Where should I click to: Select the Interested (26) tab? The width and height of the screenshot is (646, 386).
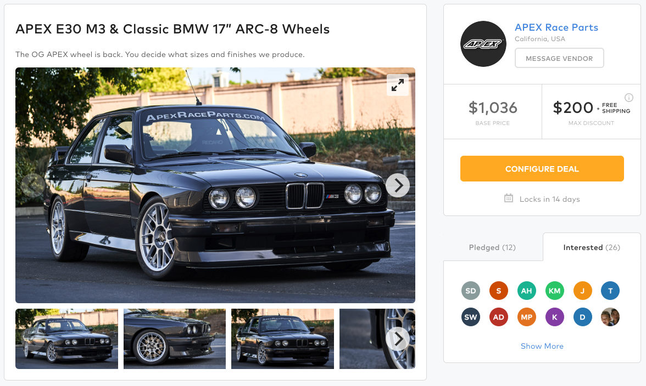pos(592,247)
